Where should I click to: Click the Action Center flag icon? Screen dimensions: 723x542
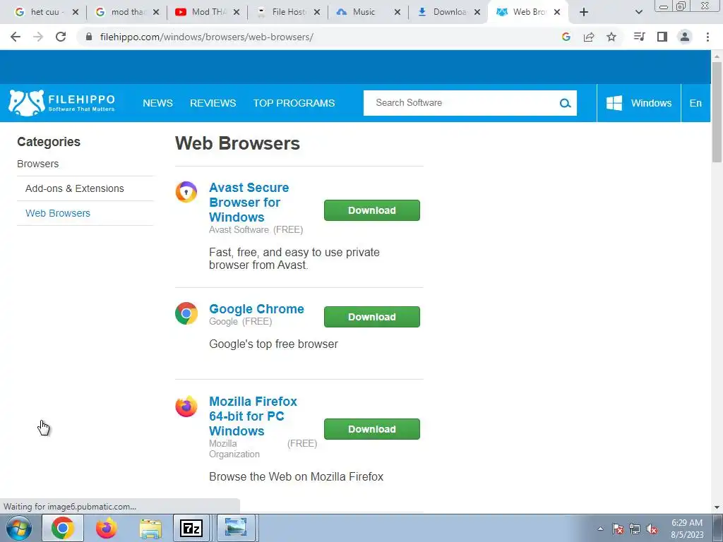(618, 529)
